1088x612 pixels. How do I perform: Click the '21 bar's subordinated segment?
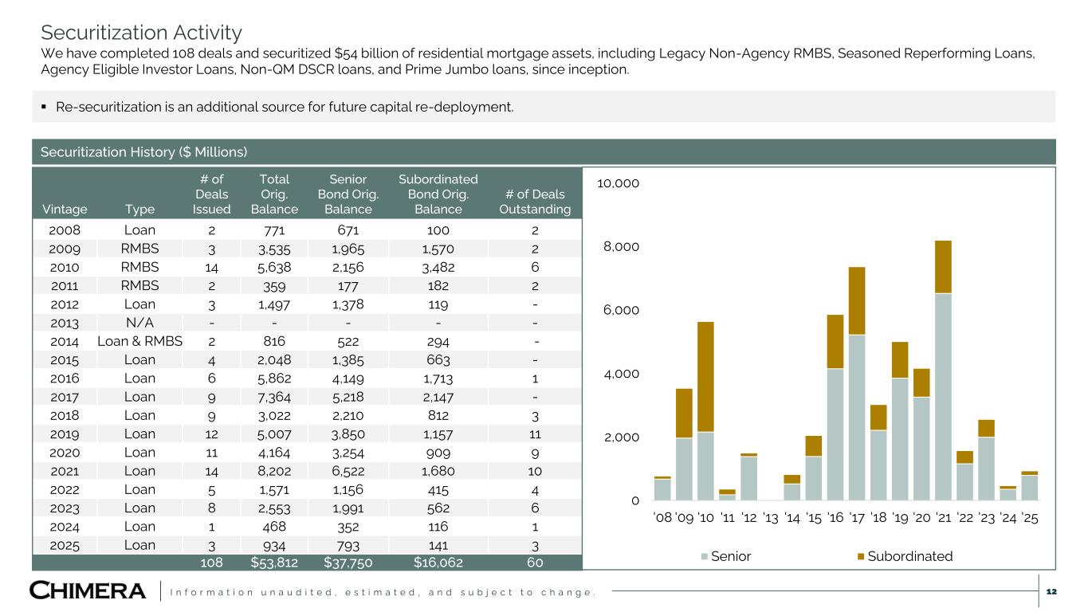tap(944, 267)
